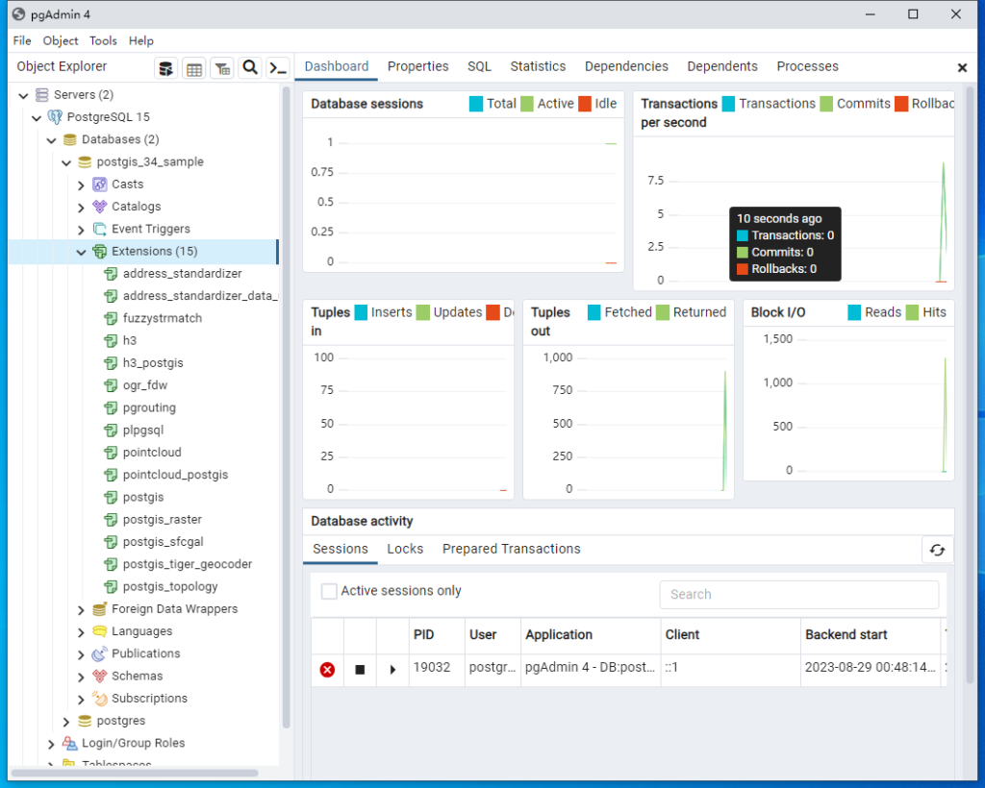Viewport: 985px width, 788px height.
Task: Open the Dependencies tab
Action: (x=626, y=66)
